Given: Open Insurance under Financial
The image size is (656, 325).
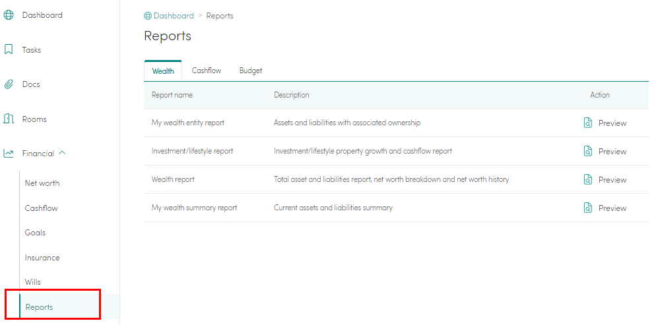Looking at the screenshot, I should point(42,258).
